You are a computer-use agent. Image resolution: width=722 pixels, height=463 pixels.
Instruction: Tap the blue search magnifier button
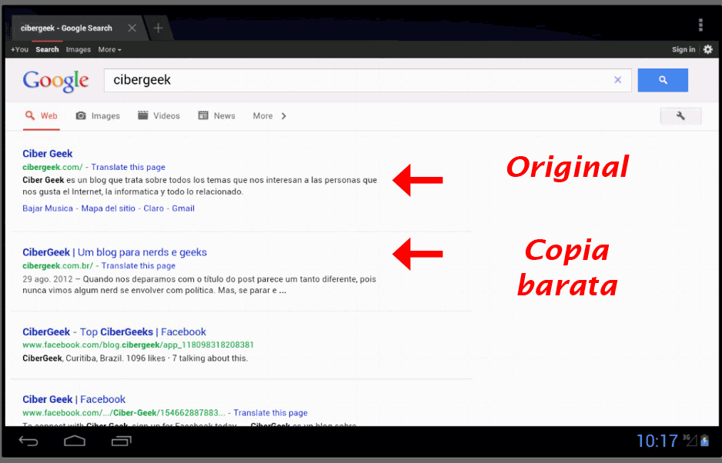click(662, 79)
